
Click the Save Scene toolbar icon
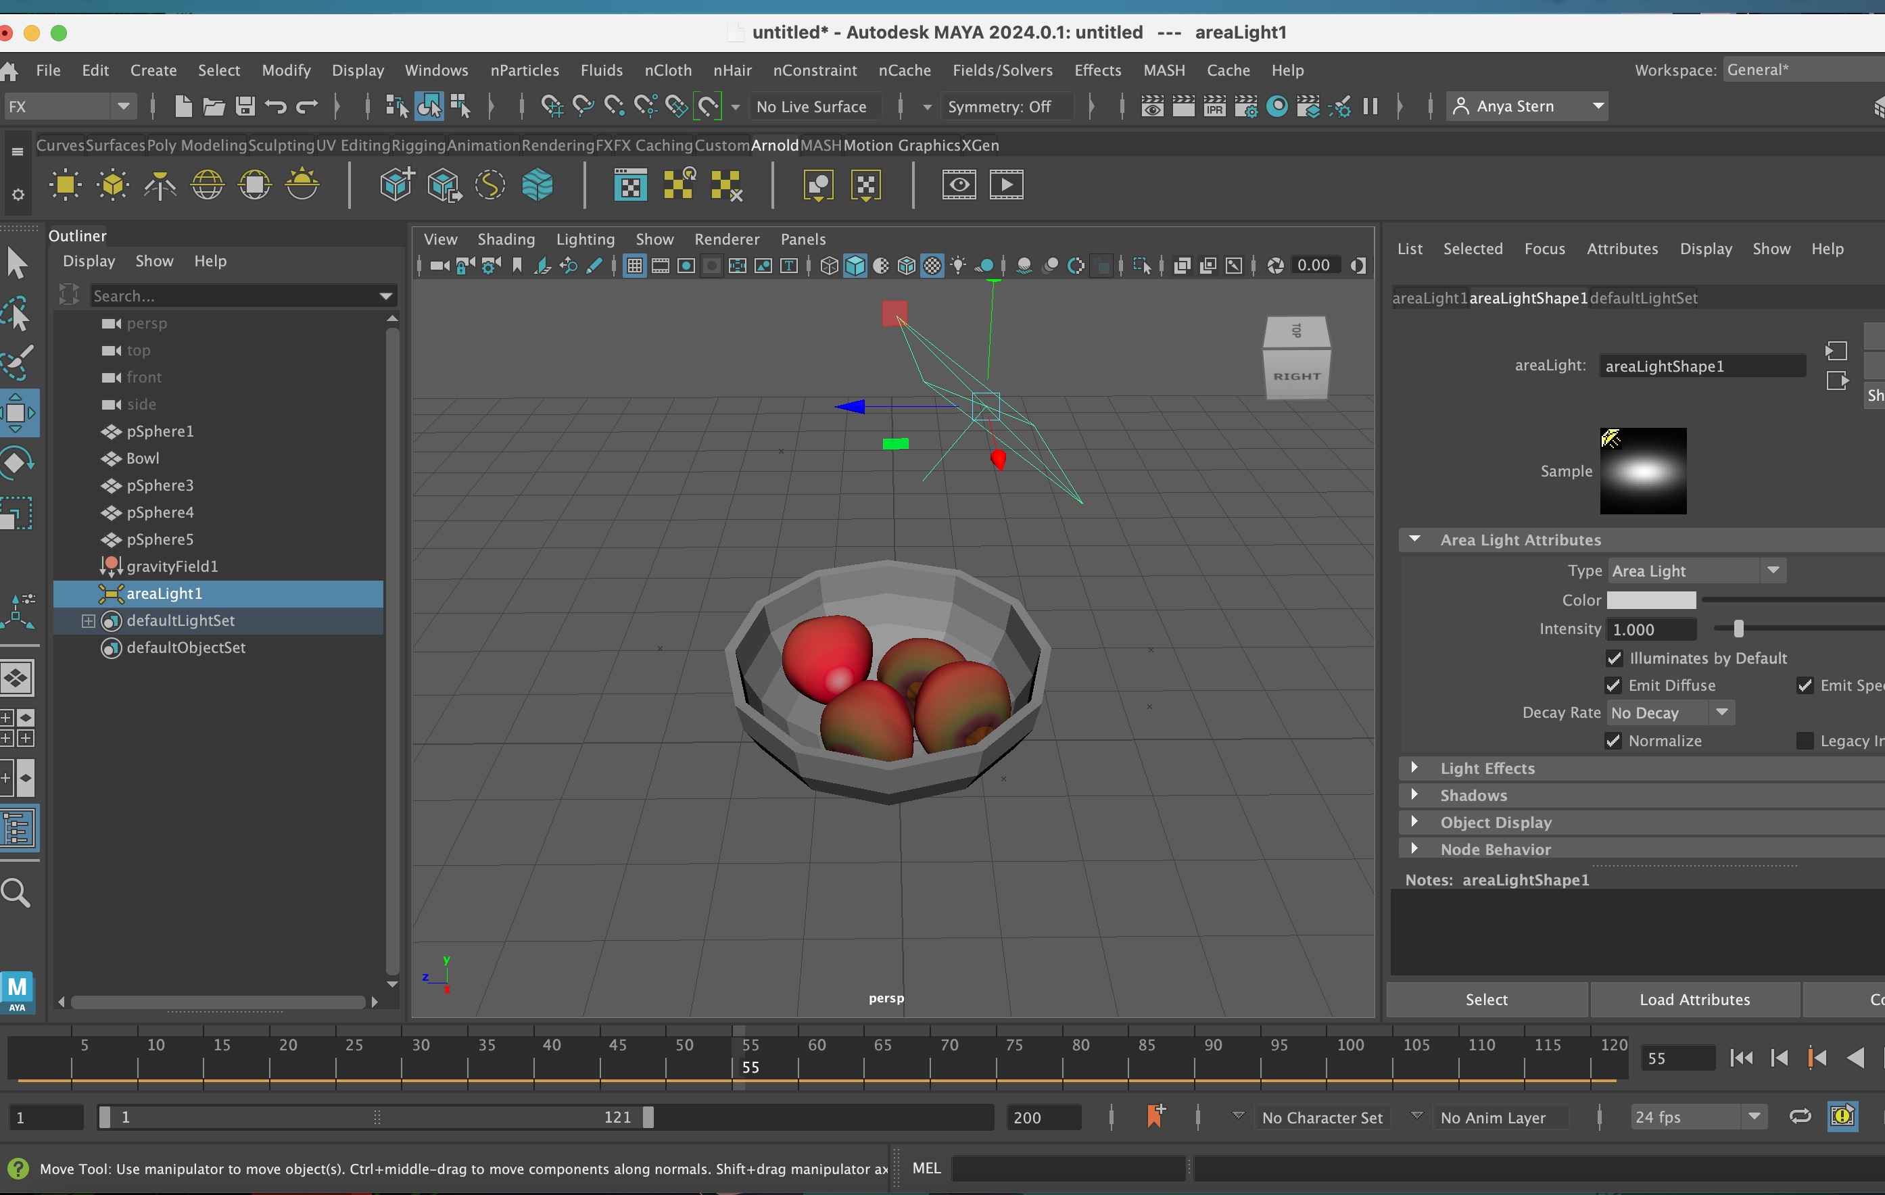[245, 106]
